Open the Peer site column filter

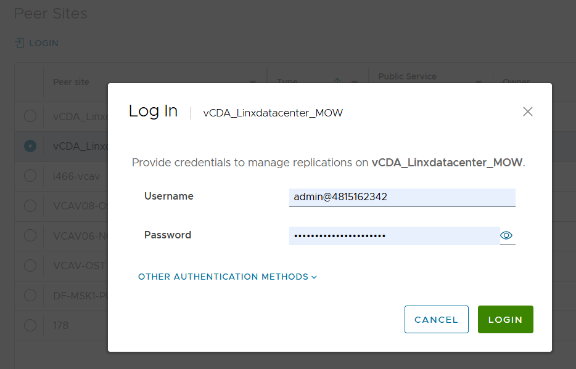253,82
